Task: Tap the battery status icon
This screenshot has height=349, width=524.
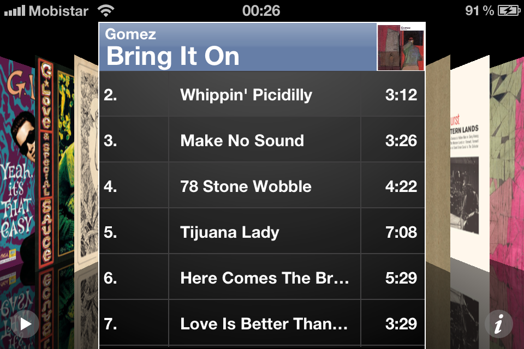Action: (509, 10)
